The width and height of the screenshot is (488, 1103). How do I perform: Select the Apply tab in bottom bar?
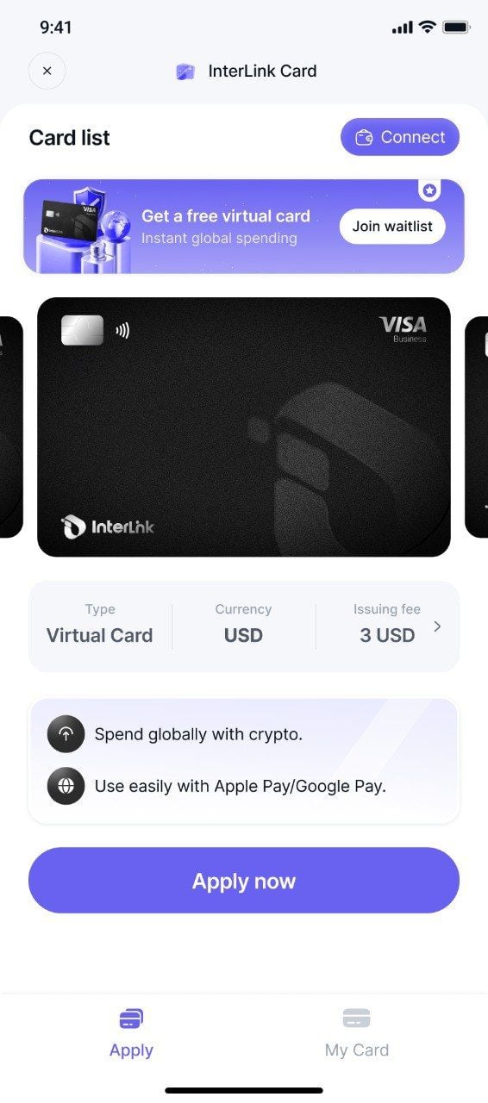tap(131, 1033)
